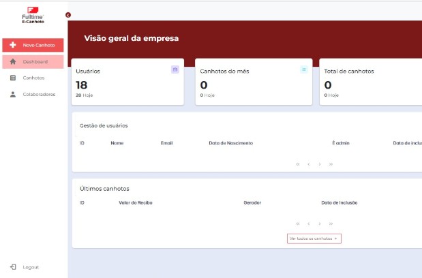Go to first page of Últimos canhotos
This screenshot has width=422, height=278.
coord(298,223)
